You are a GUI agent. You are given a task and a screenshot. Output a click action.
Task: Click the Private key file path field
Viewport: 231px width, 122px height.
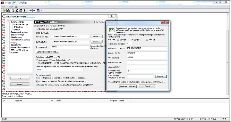coord(70,37)
